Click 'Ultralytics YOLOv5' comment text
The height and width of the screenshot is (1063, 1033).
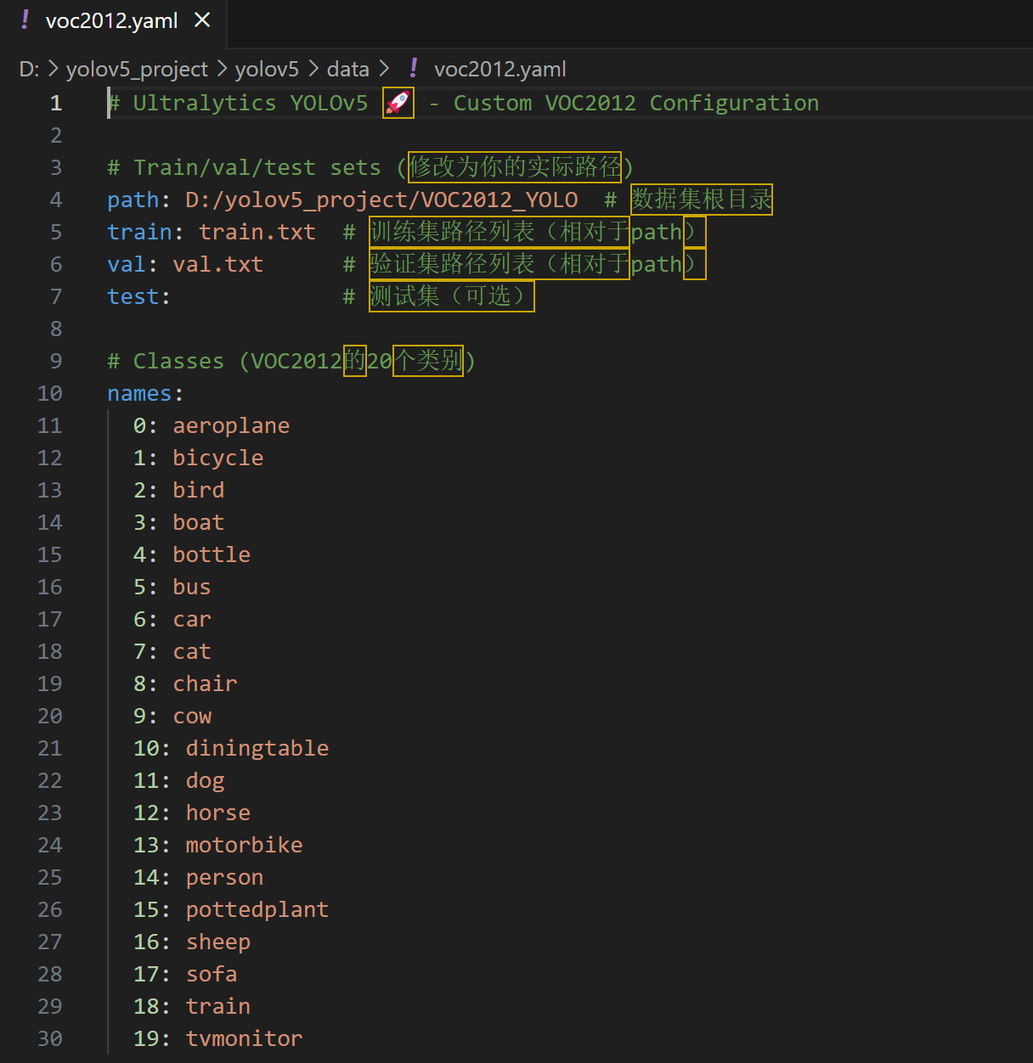tap(251, 104)
